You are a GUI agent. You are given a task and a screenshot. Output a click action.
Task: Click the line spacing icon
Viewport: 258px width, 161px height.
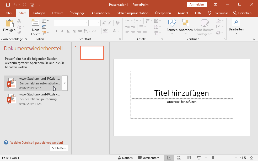tap(148, 21)
